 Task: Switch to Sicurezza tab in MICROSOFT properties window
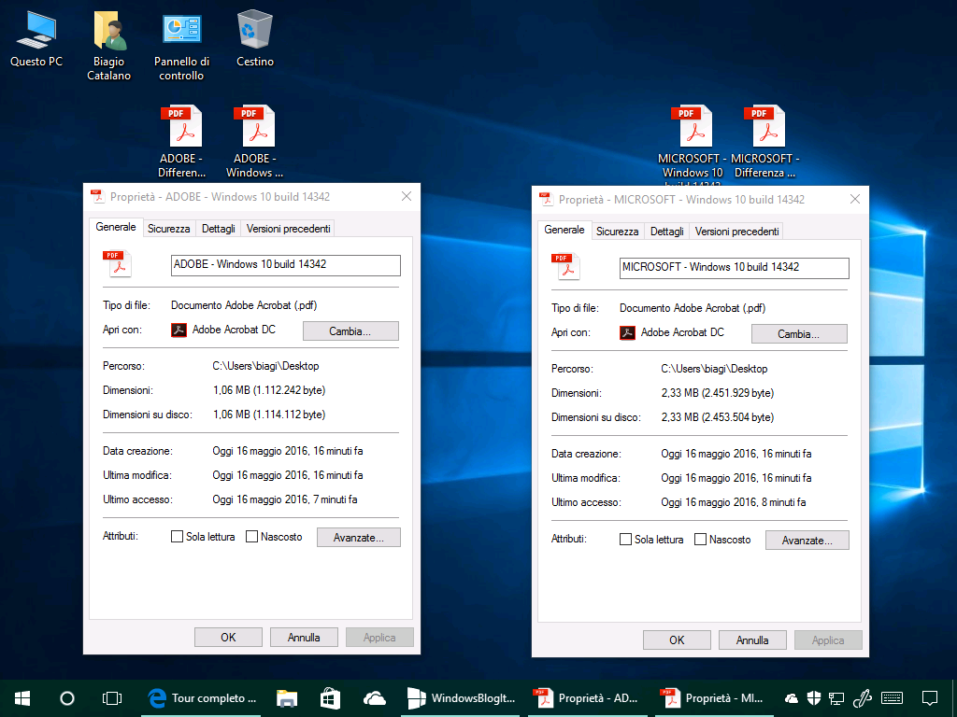click(617, 232)
